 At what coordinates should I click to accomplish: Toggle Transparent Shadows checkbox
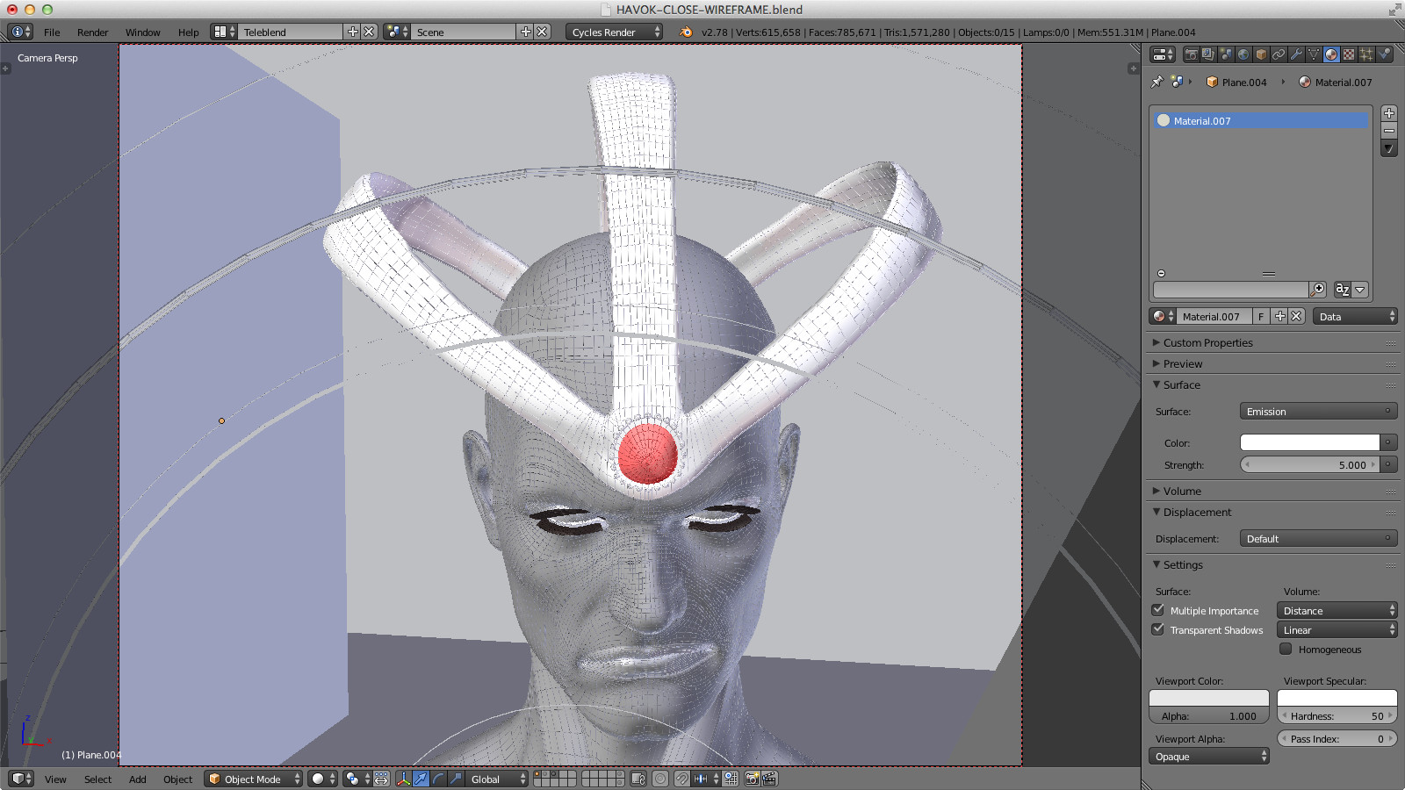pyautogui.click(x=1158, y=629)
